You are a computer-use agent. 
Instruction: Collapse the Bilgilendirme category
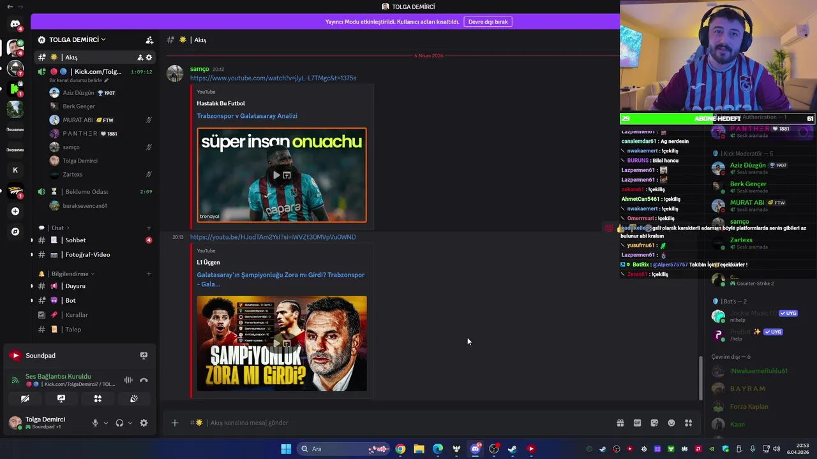pos(70,273)
